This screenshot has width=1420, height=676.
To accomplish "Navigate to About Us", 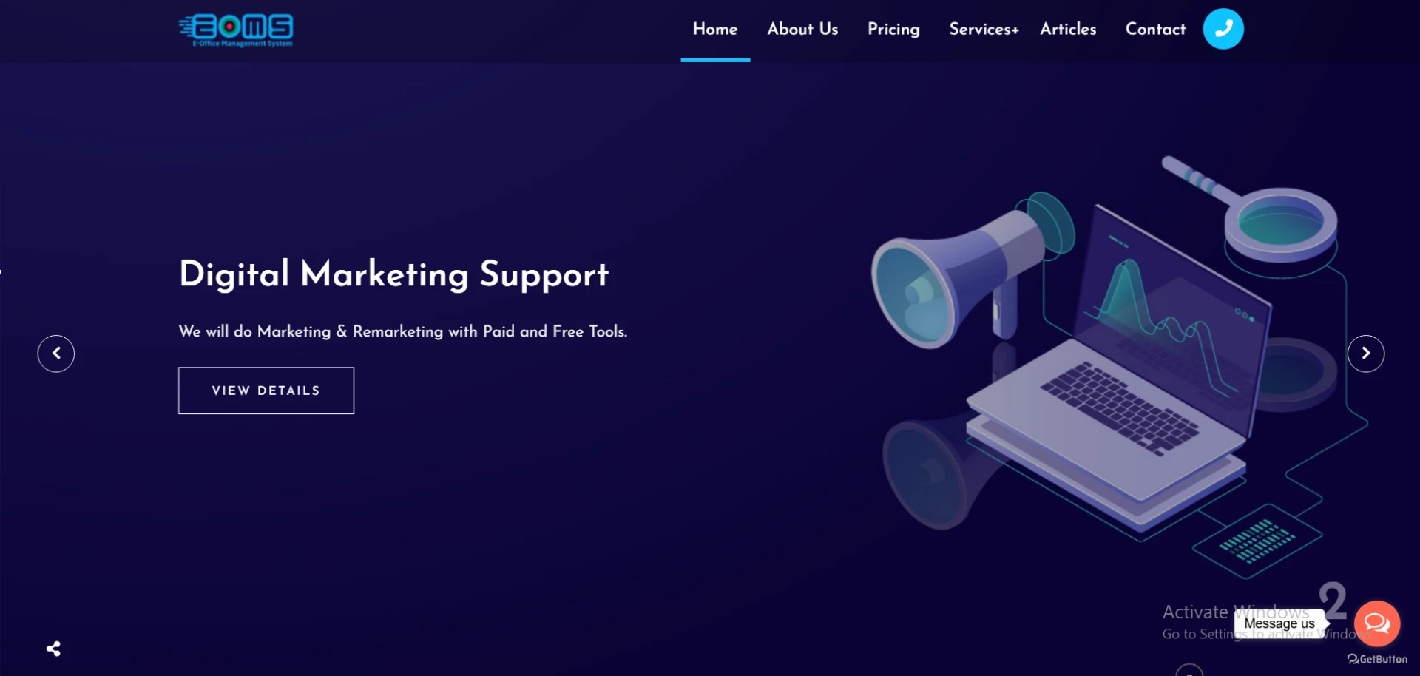I will pyautogui.click(x=802, y=29).
